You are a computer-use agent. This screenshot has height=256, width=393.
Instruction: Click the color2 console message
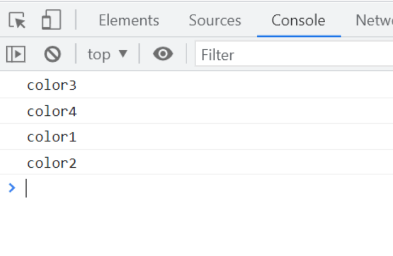click(x=51, y=163)
